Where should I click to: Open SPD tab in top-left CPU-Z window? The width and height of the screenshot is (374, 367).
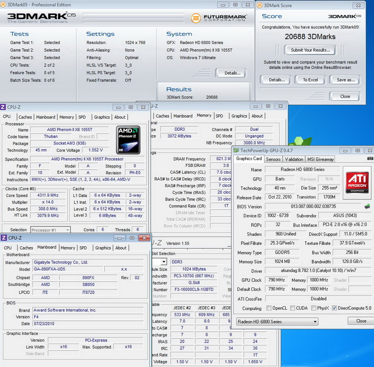coord(82,117)
